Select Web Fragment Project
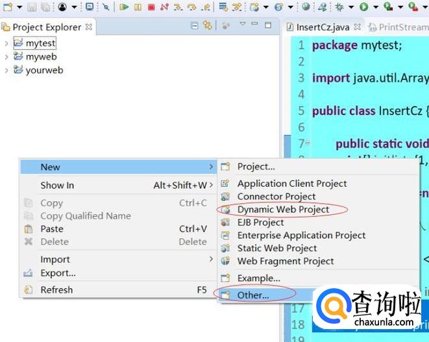Screen dimensions: 429x342 [319, 261]
